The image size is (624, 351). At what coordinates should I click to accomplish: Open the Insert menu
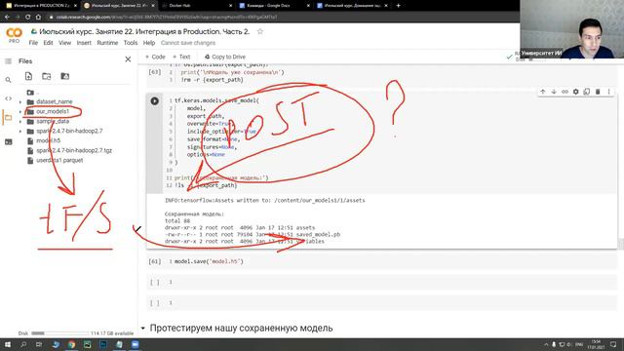pyautogui.click(x=84, y=43)
